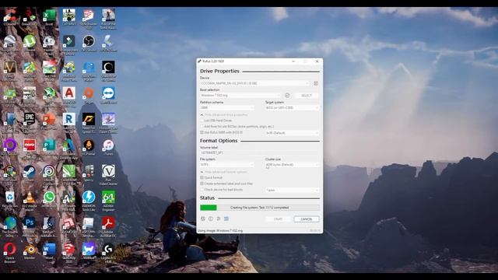Collapse the advanced drive properties section
Image resolution: width=498 pixels, height=280 pixels.
224,114
